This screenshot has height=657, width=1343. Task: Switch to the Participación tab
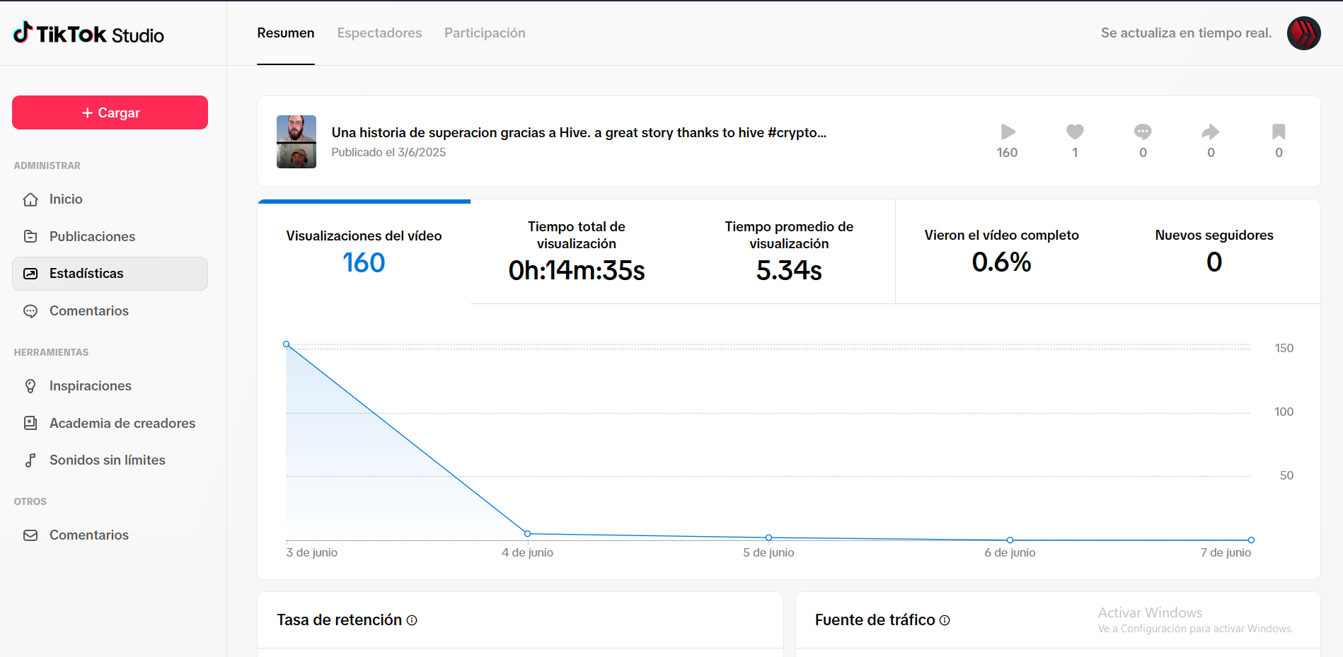pos(485,33)
